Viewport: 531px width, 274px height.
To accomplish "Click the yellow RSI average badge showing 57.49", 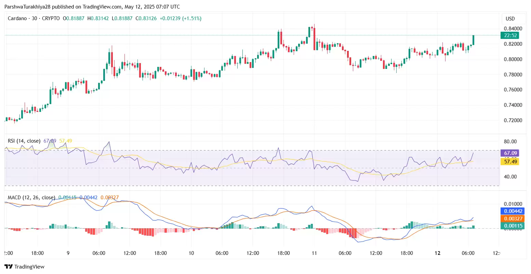I will point(510,162).
